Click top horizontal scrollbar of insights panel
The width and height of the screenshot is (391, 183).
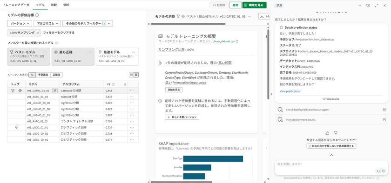(x=188, y=24)
